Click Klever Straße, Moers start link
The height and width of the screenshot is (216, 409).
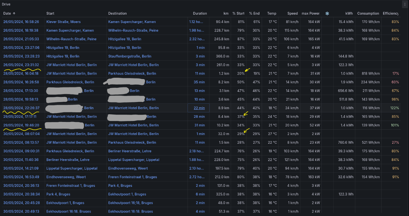63,22
